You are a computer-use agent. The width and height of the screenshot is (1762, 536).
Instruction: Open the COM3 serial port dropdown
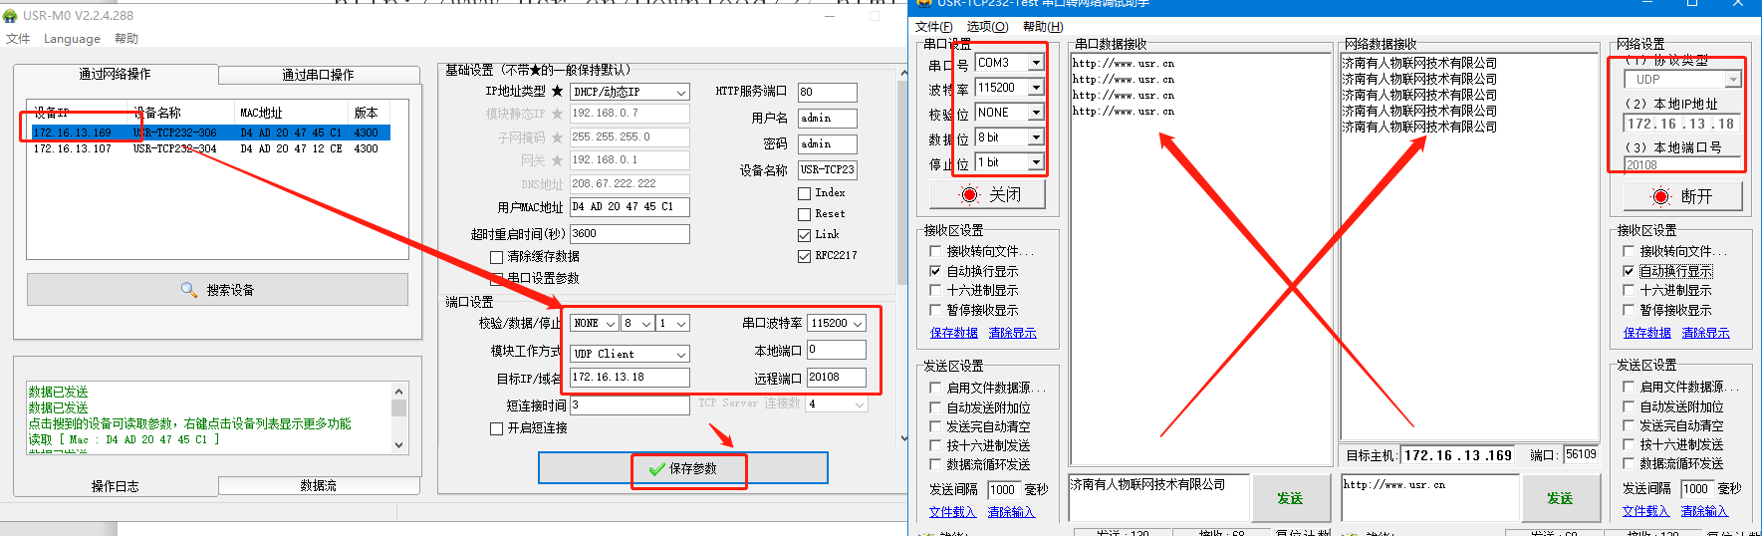pyautogui.click(x=1036, y=63)
